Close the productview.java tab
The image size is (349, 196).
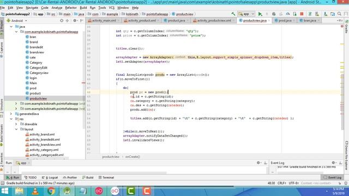point(269,21)
